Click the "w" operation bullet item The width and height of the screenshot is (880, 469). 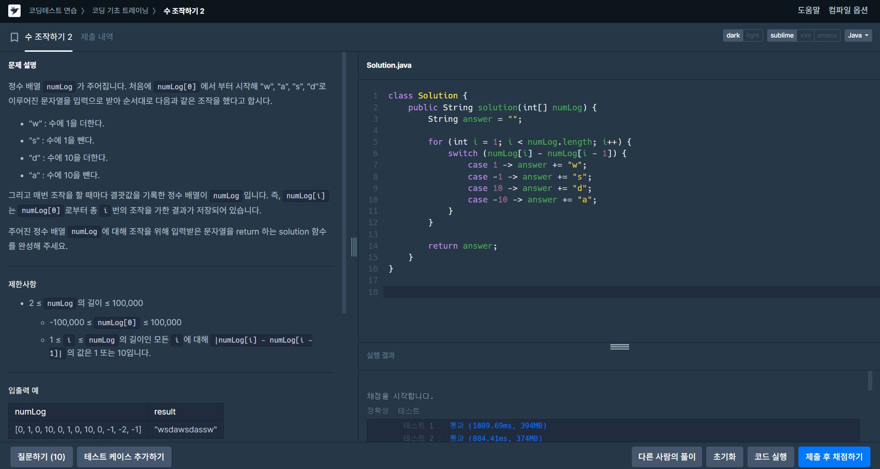point(66,123)
